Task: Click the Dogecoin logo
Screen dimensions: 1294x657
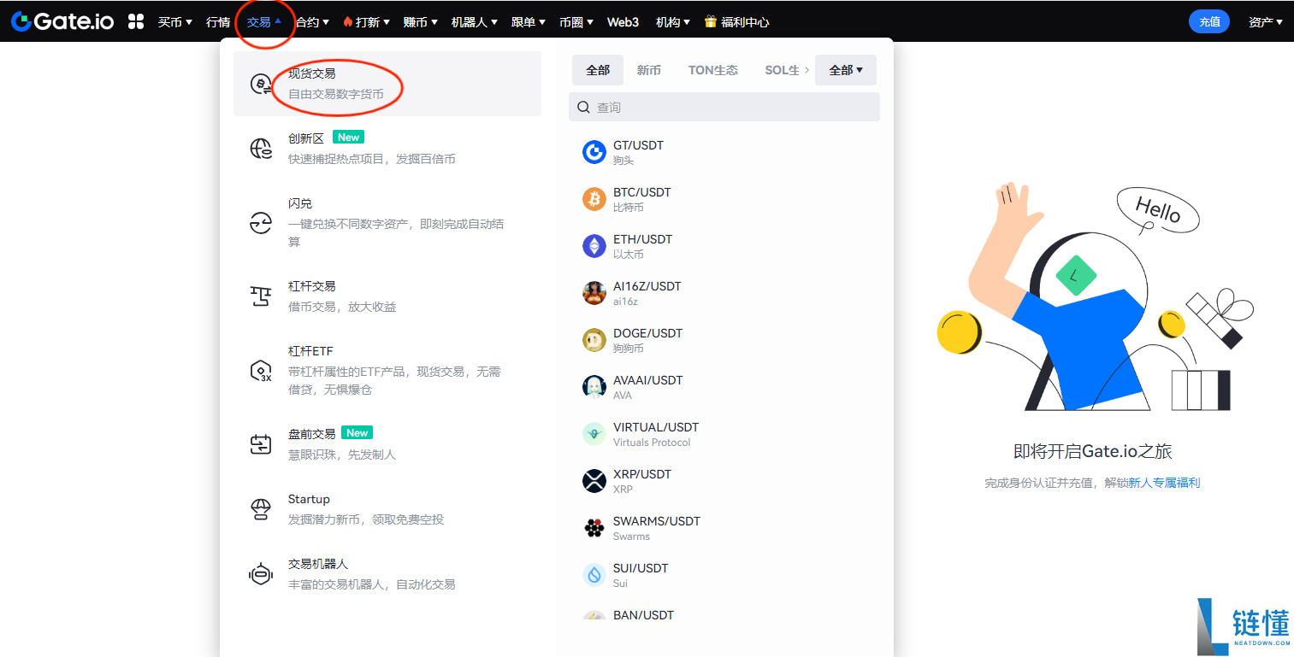Action: point(594,340)
